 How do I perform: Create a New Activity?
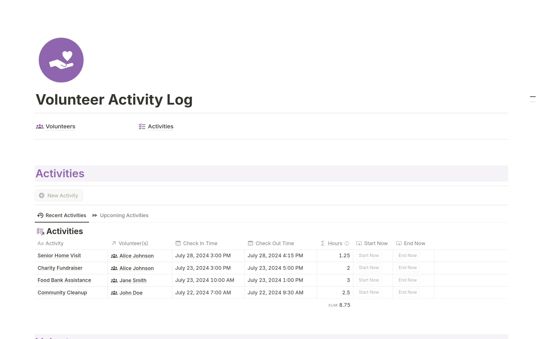(x=59, y=195)
